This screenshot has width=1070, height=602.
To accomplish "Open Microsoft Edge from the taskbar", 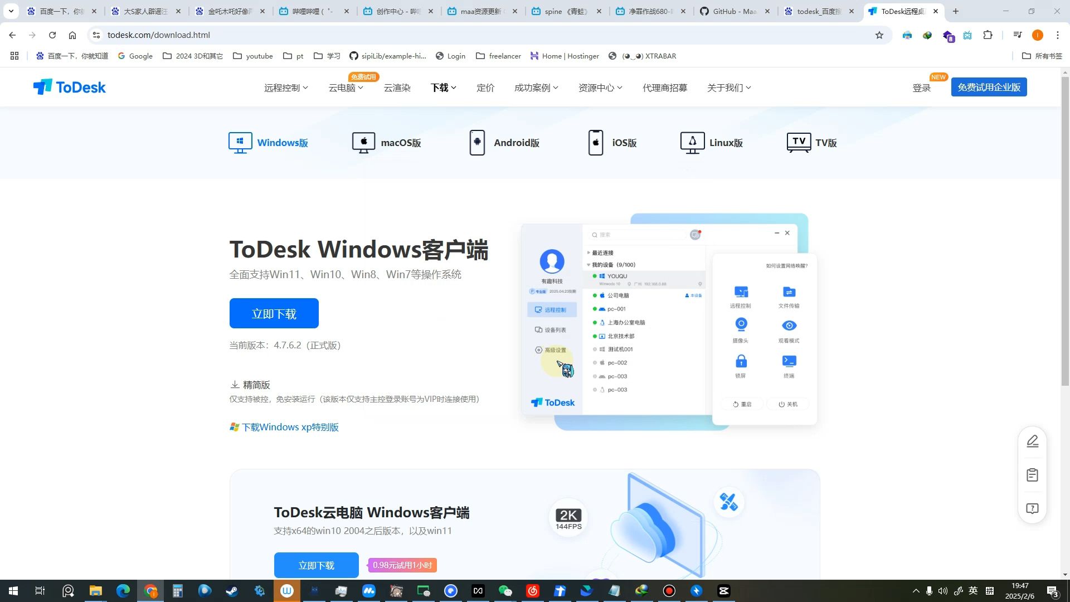I will [x=123, y=591].
